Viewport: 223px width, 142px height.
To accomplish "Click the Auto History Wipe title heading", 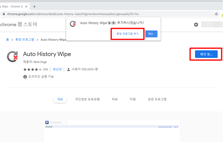I will click(47, 54).
